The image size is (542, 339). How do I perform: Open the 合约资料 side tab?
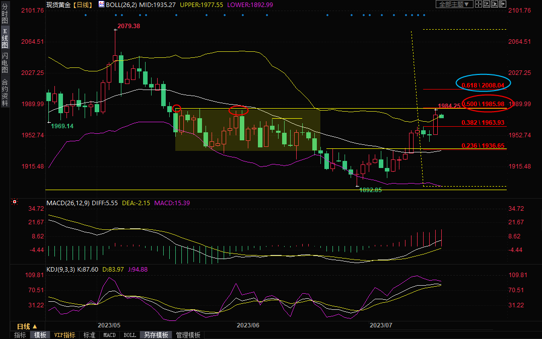[5, 93]
